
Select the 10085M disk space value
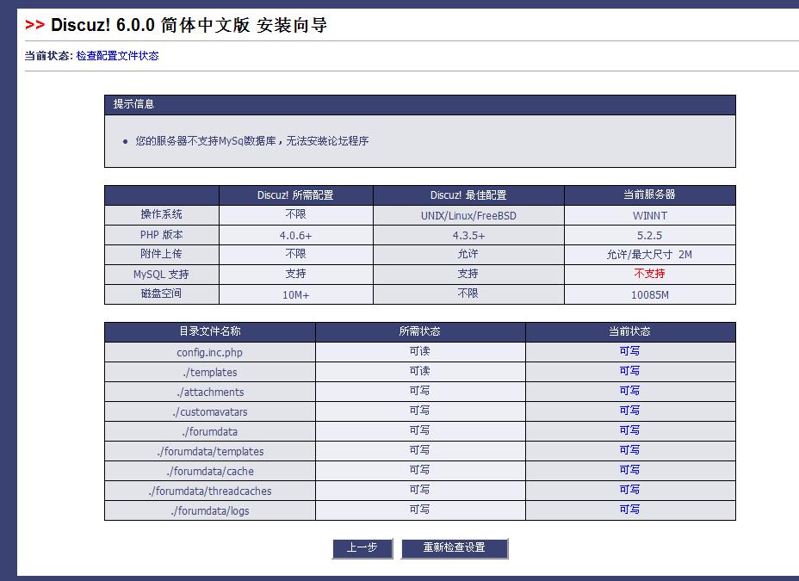pos(650,295)
